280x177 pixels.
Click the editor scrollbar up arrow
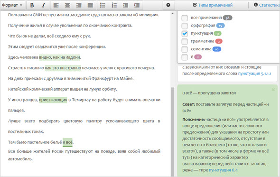(x=172, y=13)
